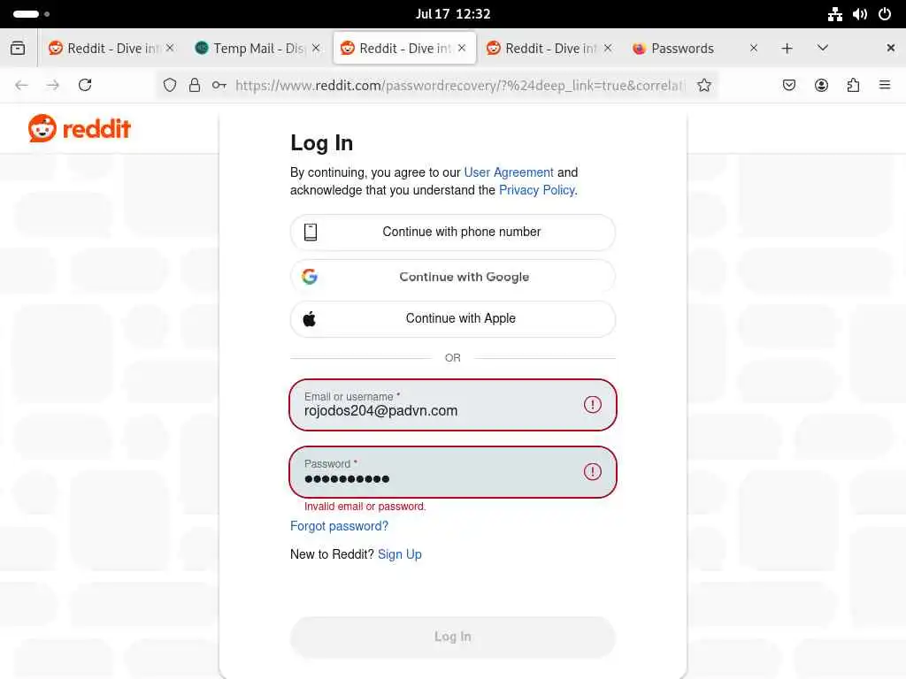This screenshot has height=679, width=906.
Task: Focus the Password field
Action: [x=453, y=472]
